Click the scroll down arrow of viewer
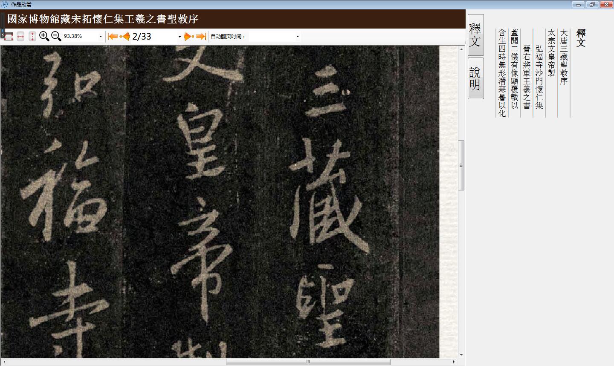 coord(461,354)
